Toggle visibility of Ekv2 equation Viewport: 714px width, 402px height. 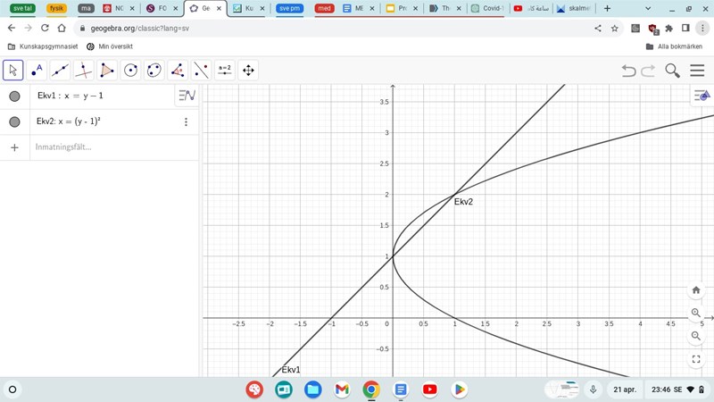click(14, 122)
